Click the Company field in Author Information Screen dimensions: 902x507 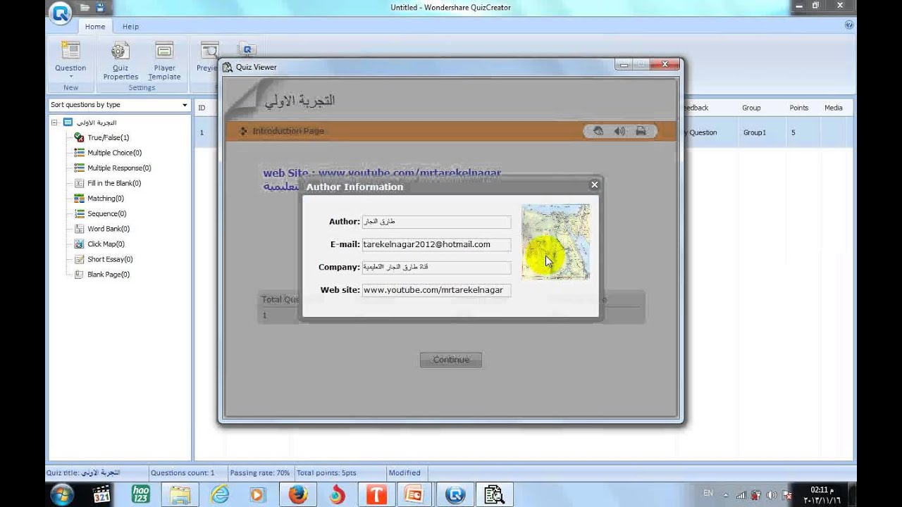[436, 268]
